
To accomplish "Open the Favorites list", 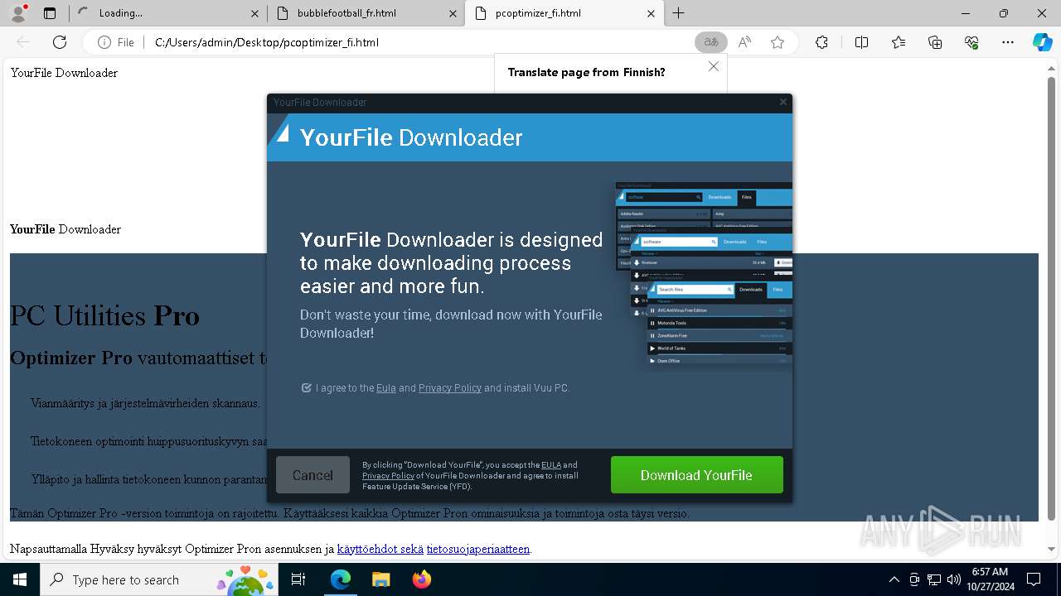I will click(899, 42).
